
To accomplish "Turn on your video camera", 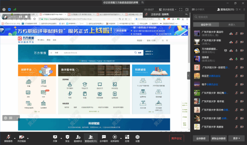I will click(x=22, y=139).
